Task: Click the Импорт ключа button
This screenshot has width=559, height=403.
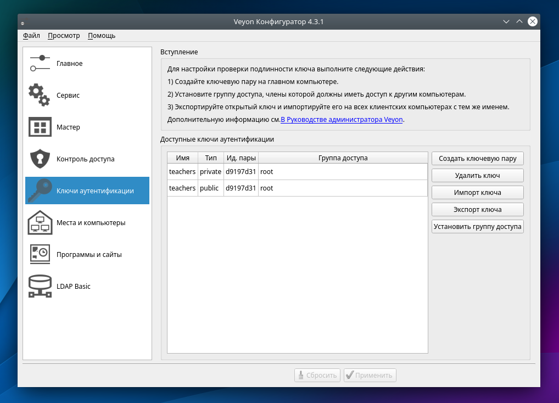Action: click(x=477, y=192)
